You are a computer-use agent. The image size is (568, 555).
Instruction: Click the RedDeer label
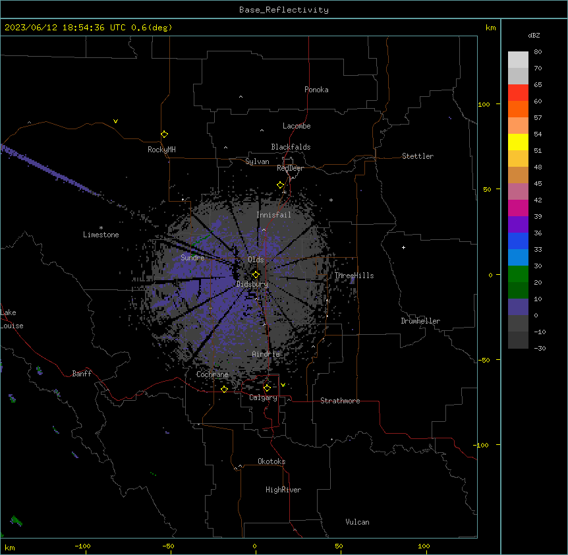tap(290, 168)
